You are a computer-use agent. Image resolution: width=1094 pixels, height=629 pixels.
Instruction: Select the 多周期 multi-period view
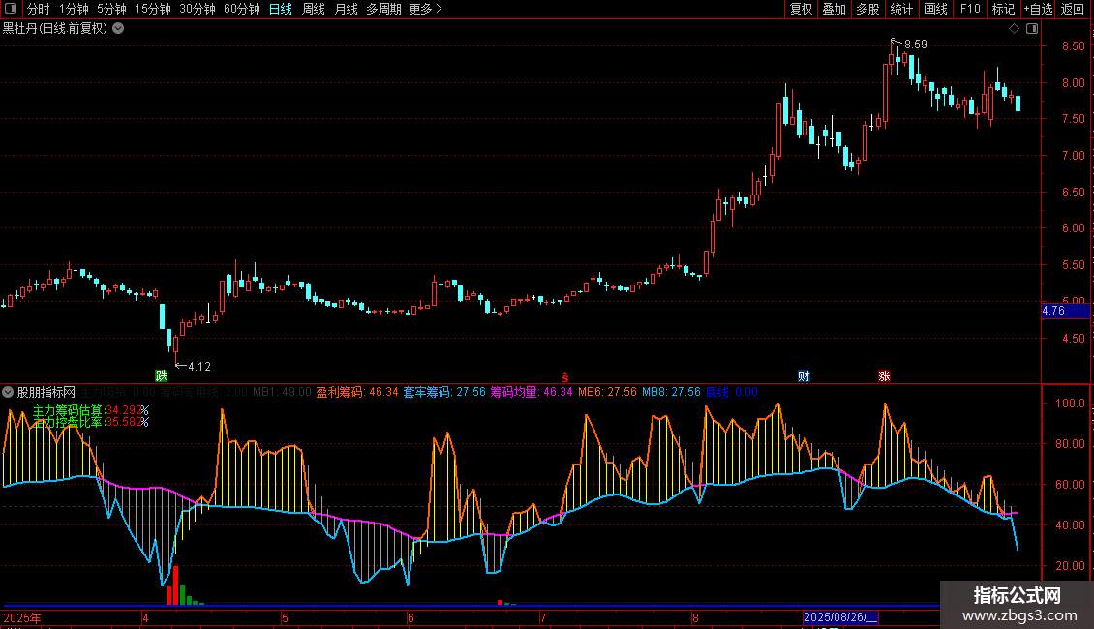coord(383,9)
